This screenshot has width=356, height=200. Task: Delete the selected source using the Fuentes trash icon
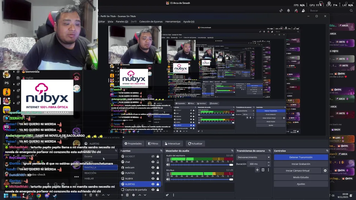click(x=127, y=195)
